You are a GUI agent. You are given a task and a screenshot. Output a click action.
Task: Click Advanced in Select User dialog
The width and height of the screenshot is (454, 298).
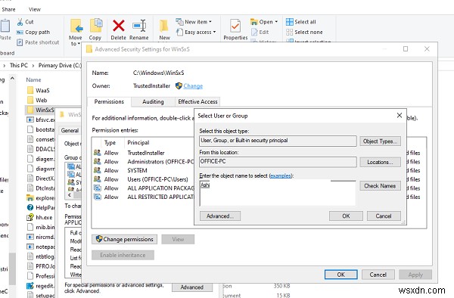click(219, 216)
